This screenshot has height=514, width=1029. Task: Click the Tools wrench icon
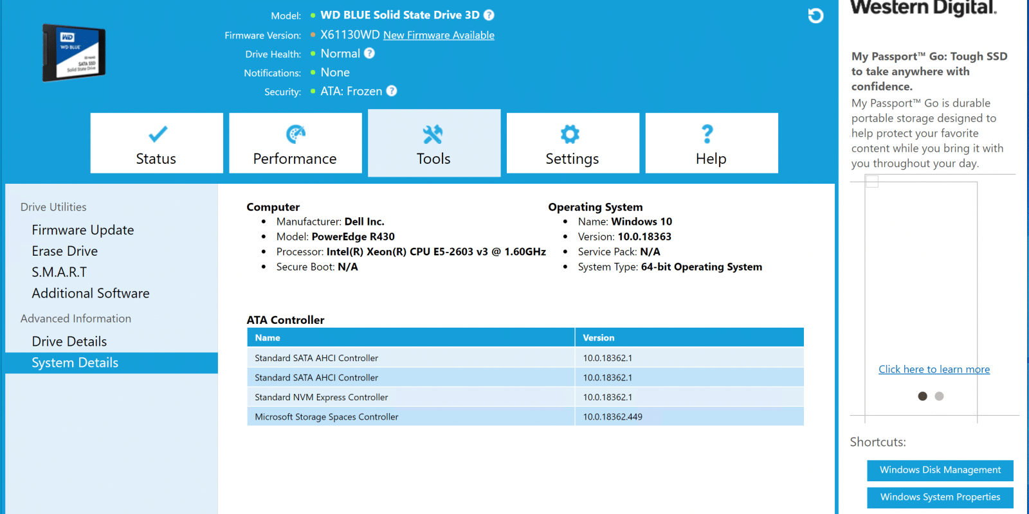[433, 134]
